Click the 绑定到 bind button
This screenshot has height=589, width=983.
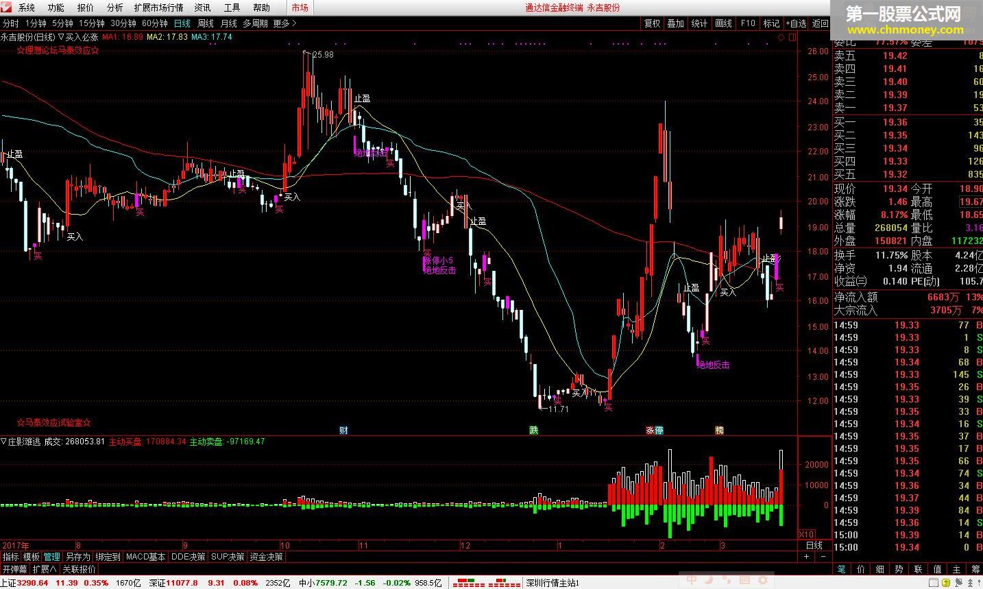click(x=108, y=557)
